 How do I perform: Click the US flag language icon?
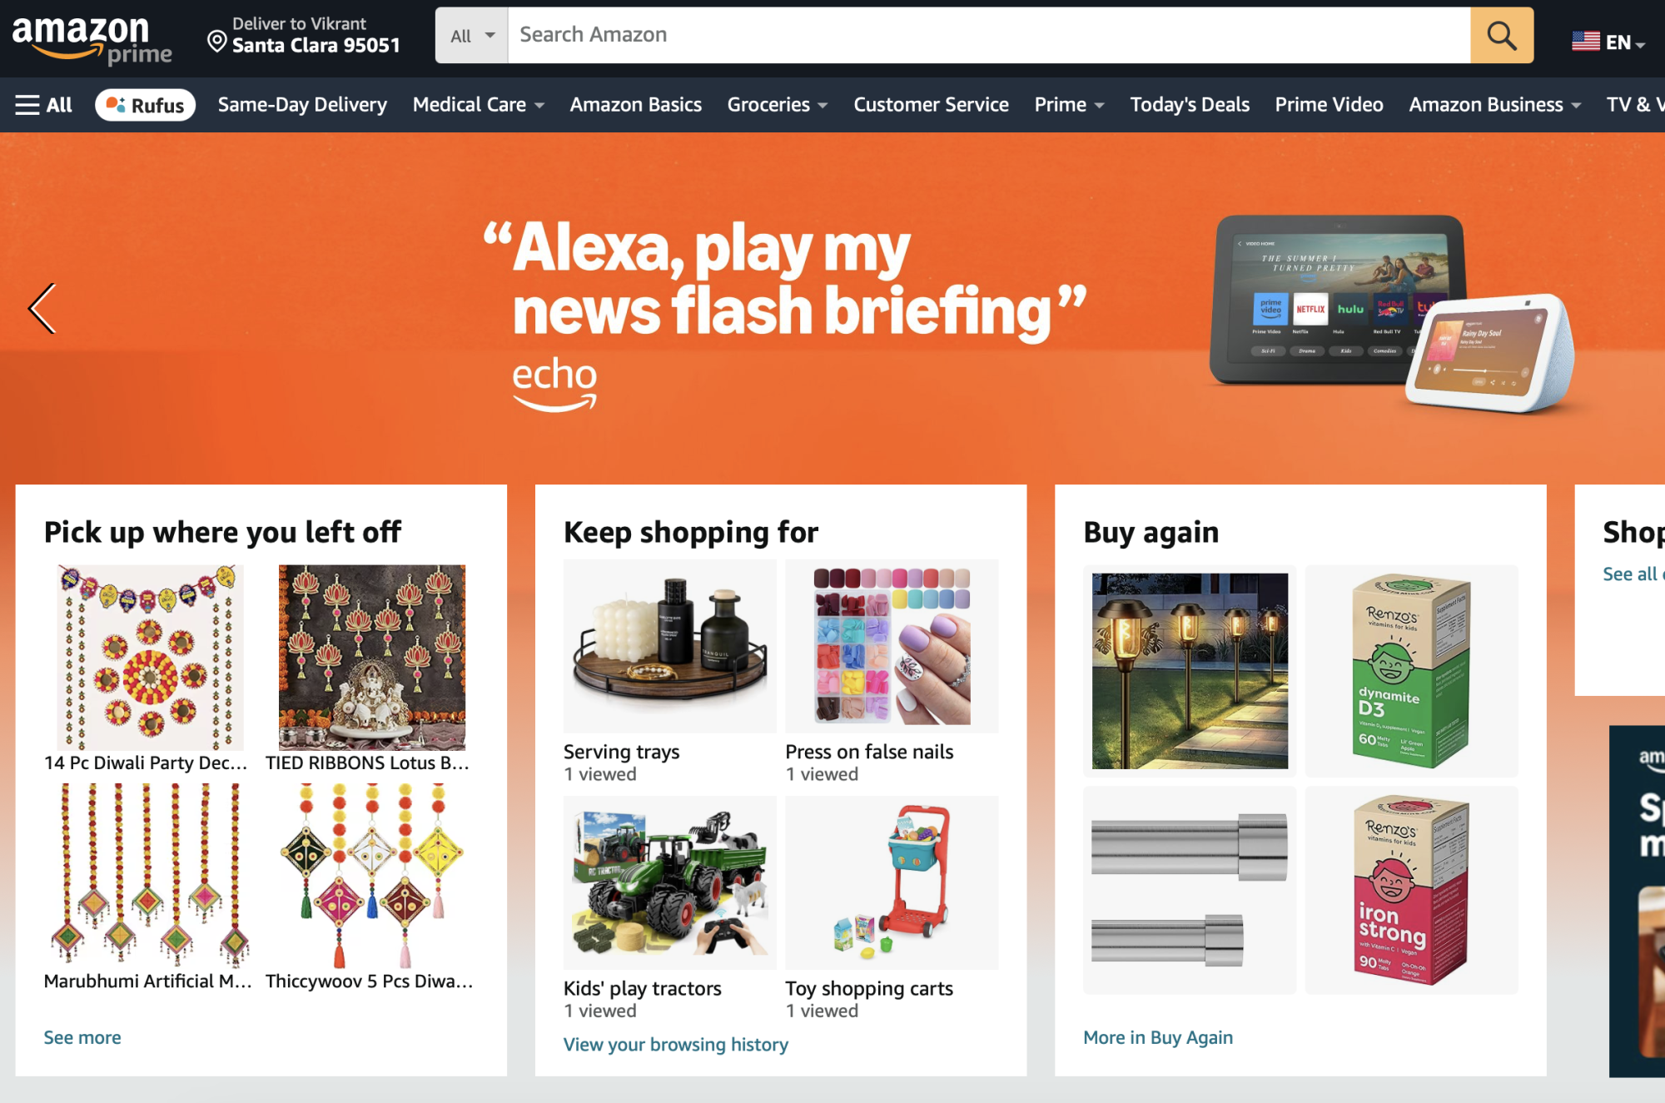coord(1587,38)
